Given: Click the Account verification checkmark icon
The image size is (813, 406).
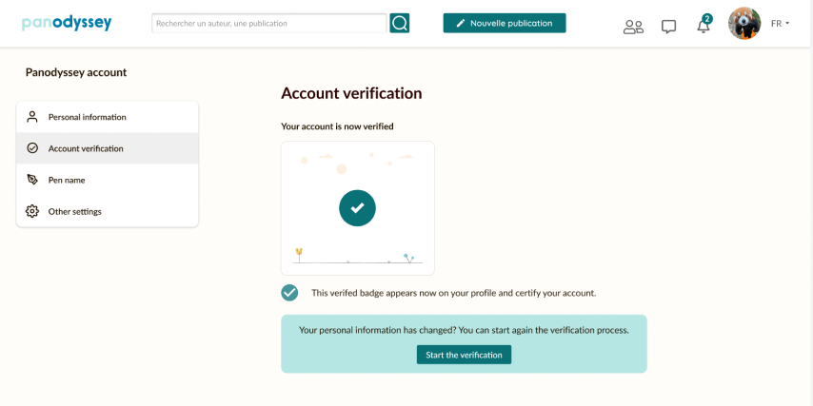Looking at the screenshot, I should click(x=32, y=148).
